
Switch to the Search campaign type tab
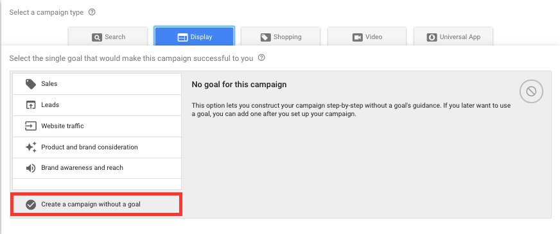point(108,37)
